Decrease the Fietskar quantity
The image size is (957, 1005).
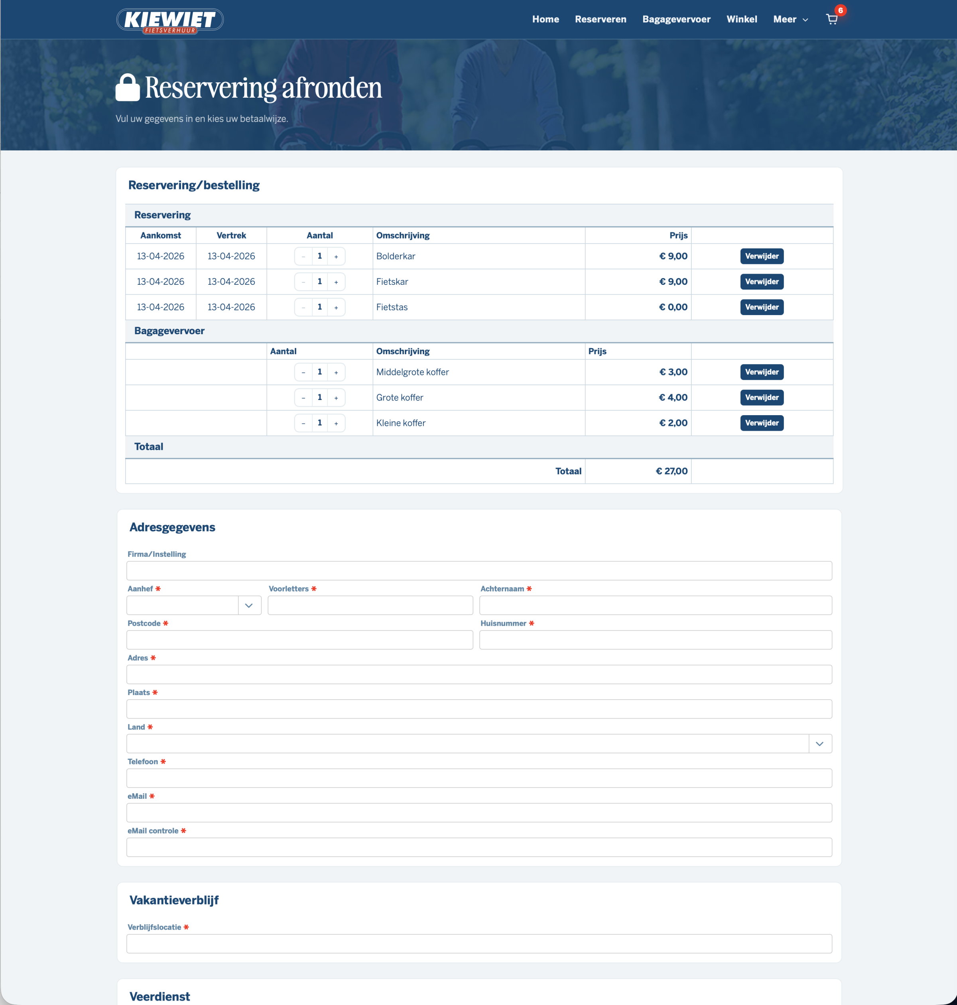[x=303, y=281]
